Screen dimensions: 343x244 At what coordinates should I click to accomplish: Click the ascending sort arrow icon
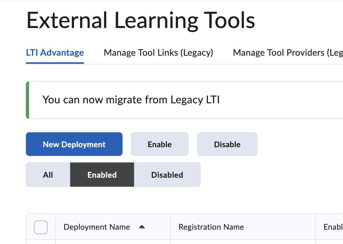click(x=142, y=227)
